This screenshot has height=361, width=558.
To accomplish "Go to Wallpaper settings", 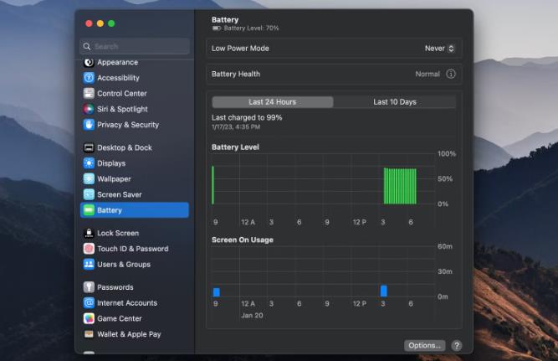I will (x=135, y=179).
